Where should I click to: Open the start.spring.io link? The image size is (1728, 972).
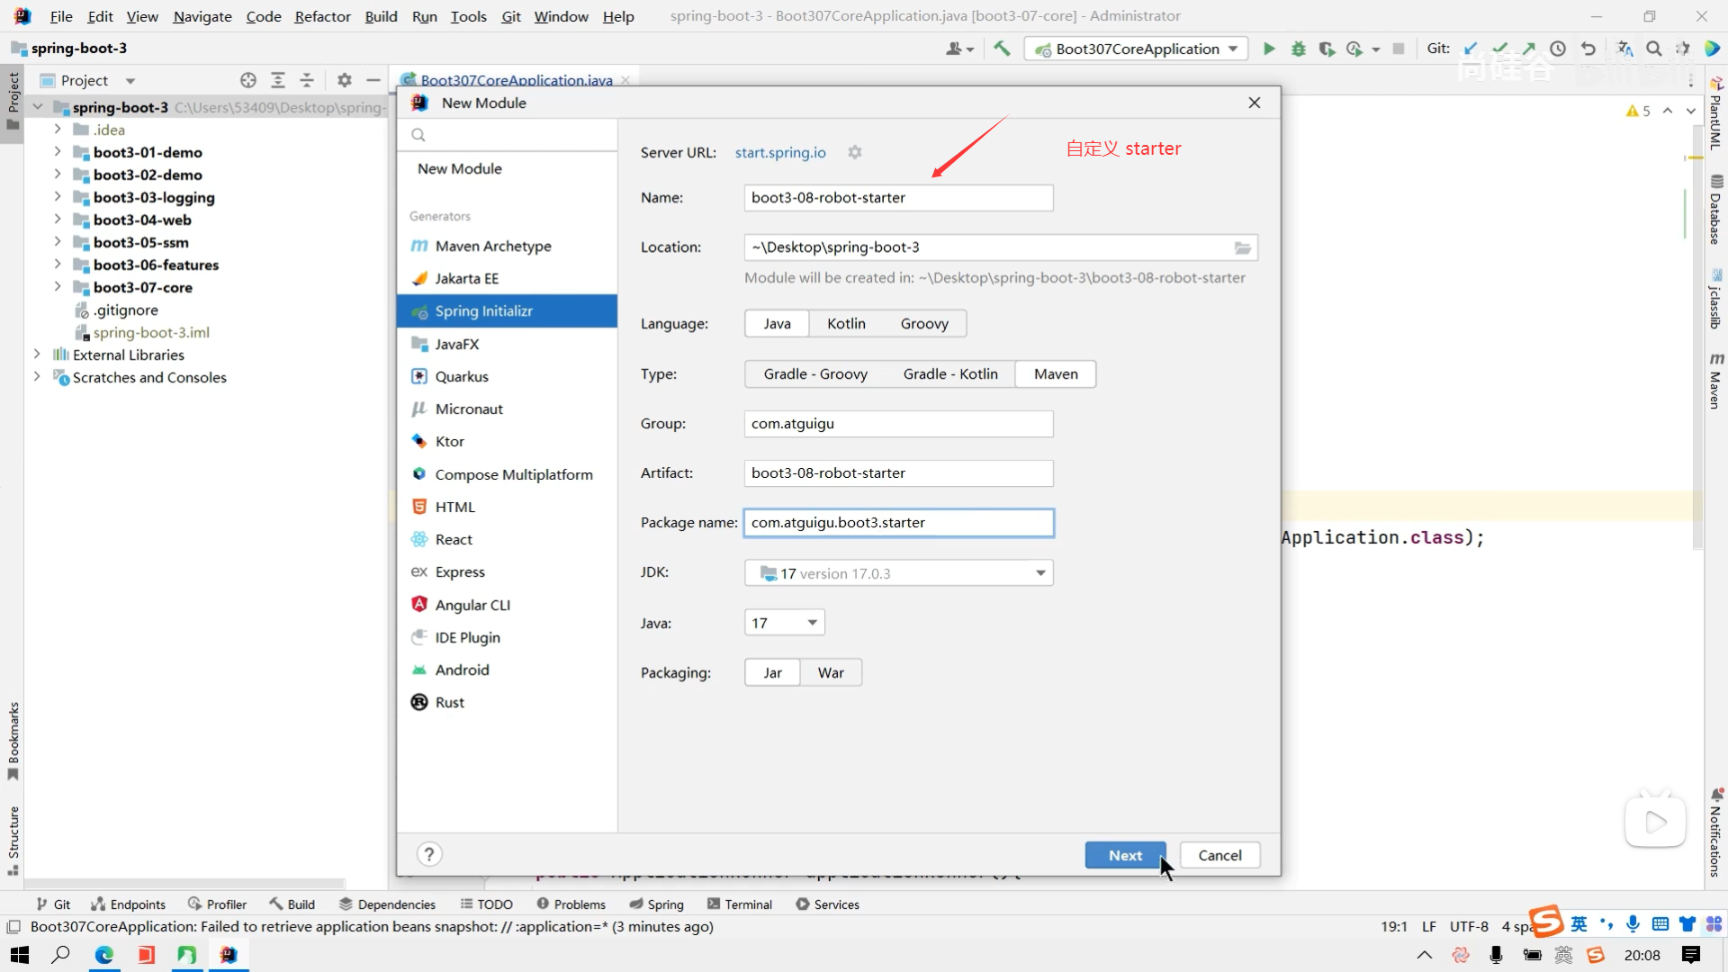pyautogui.click(x=779, y=152)
